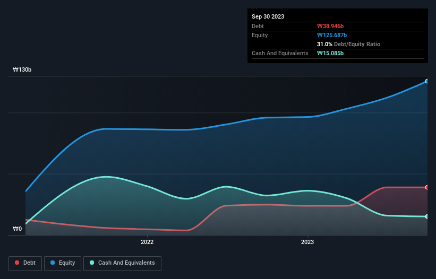Click the Equity row label in tooltip
Screen dimensions: 436x279
coord(260,35)
